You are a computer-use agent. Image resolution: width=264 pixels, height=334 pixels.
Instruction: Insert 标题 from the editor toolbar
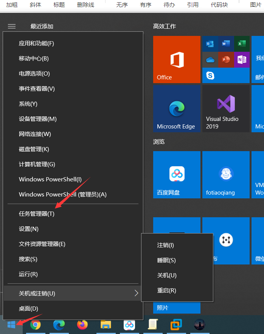(x=59, y=5)
